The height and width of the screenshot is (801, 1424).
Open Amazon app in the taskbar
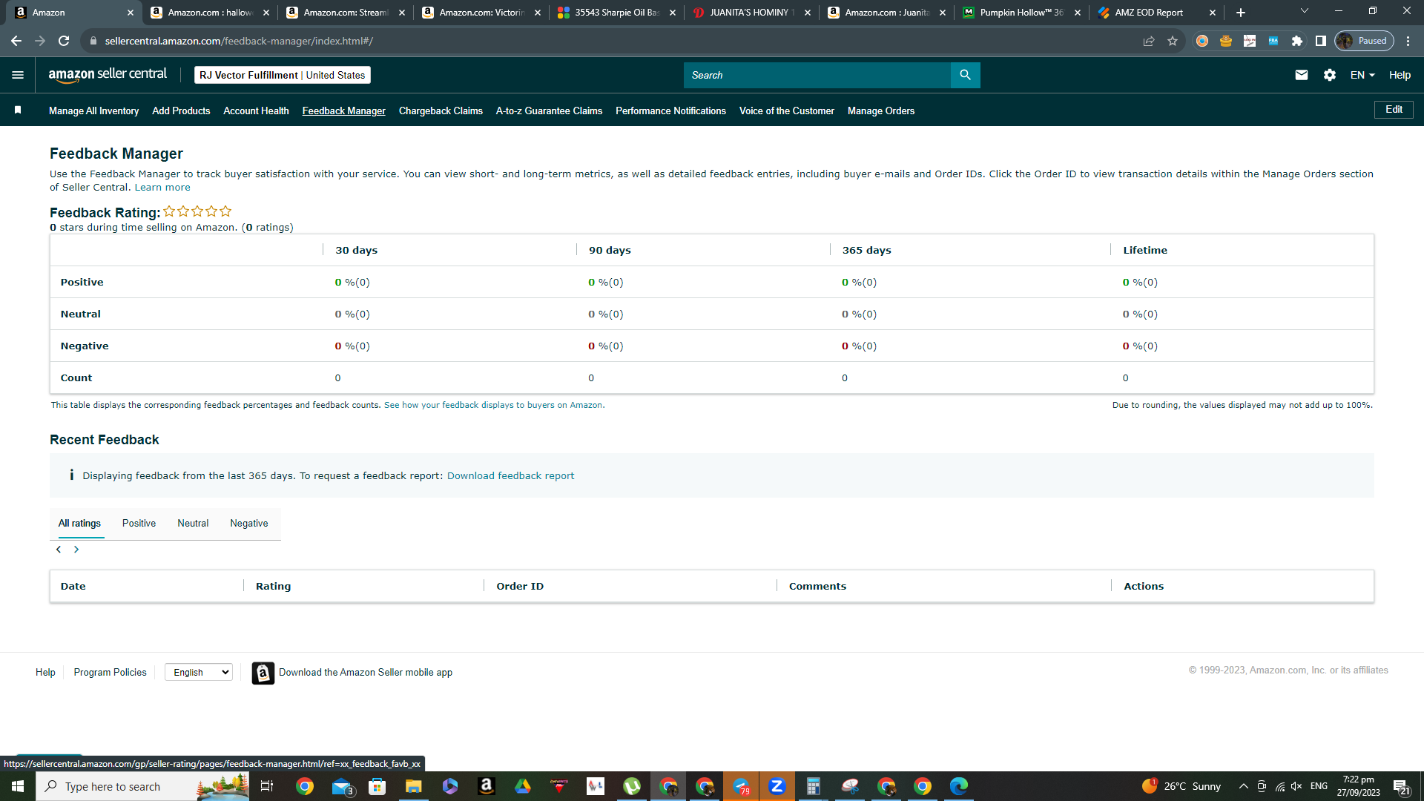(x=487, y=786)
